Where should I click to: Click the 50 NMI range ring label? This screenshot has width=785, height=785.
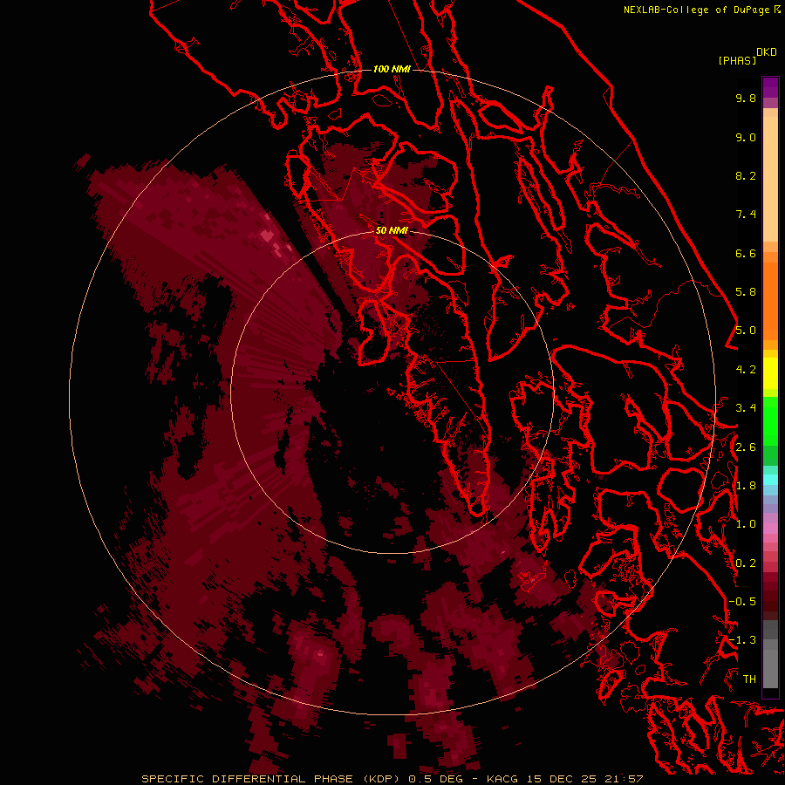coord(392,230)
